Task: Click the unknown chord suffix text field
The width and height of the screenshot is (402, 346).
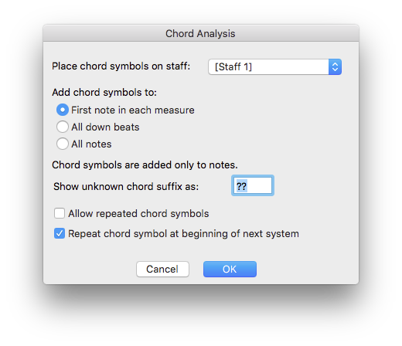Action: click(253, 185)
